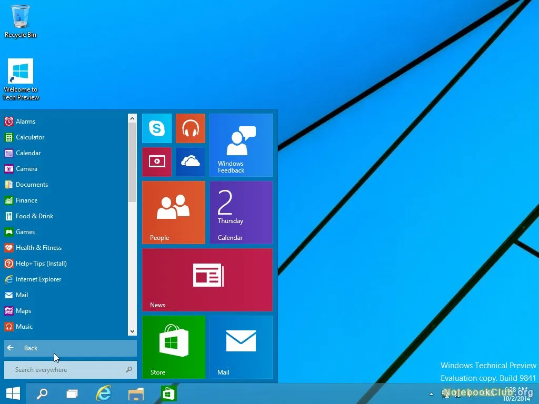This screenshot has height=404, width=539.
Task: Launch Calculator from the app list
Action: 65,137
